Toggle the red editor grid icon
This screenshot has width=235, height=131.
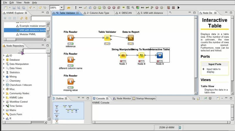(x=168, y=8)
